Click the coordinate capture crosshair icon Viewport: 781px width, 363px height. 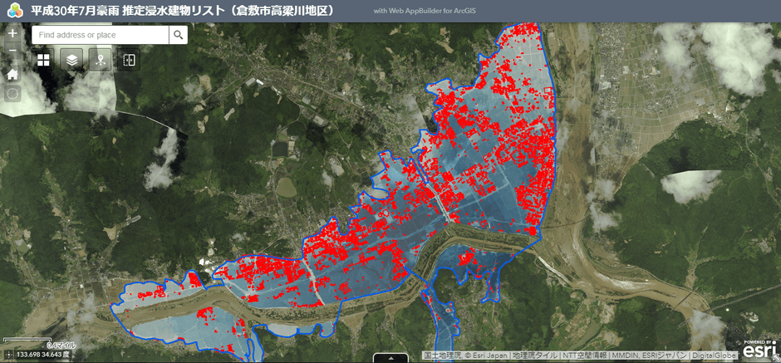8,355
